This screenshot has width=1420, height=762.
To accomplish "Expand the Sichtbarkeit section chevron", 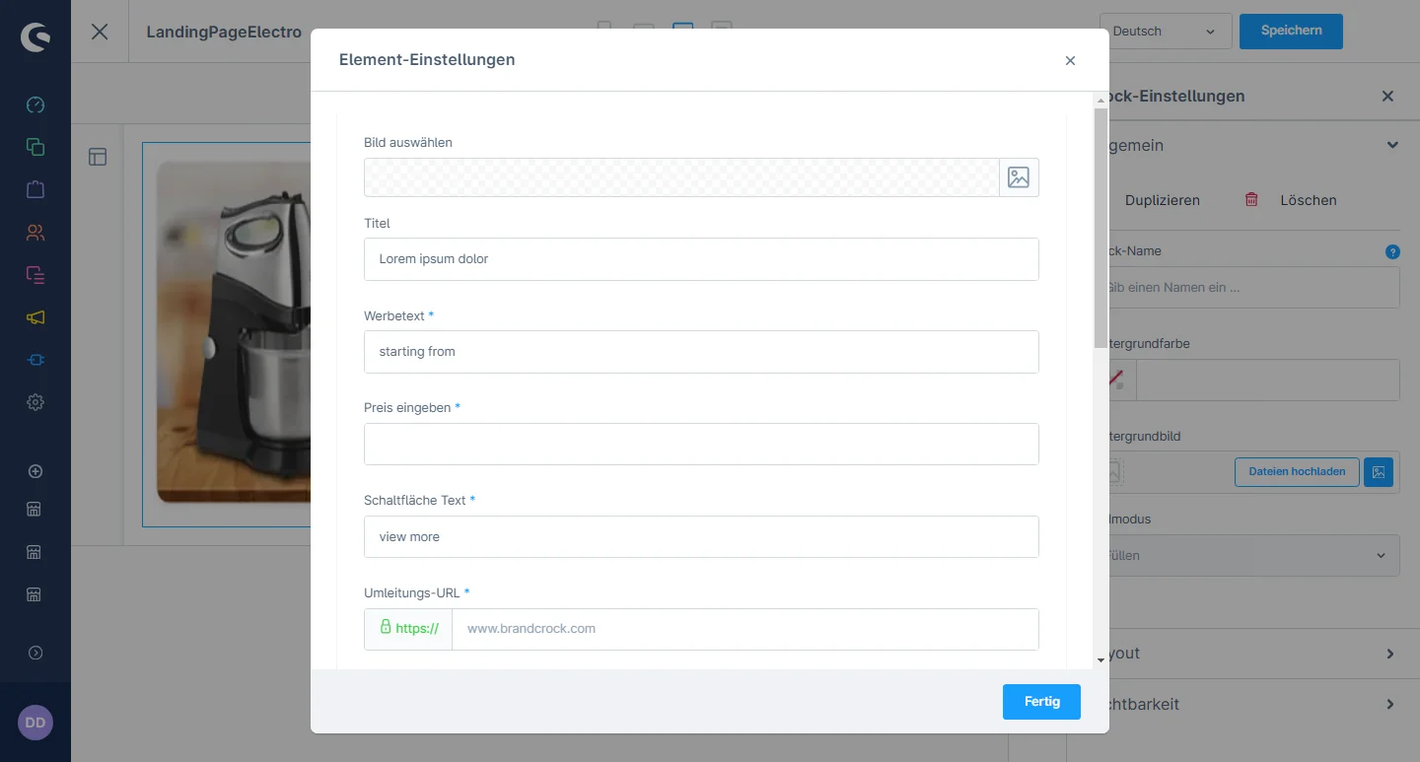I will click(x=1390, y=704).
